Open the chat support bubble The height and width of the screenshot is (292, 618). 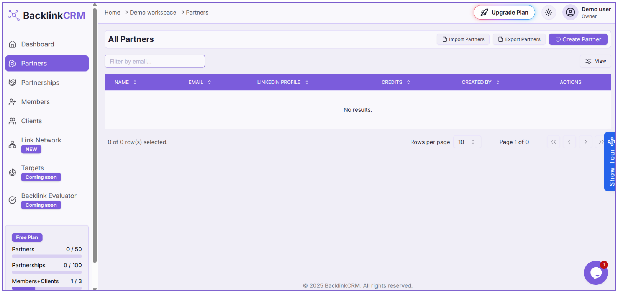click(595, 272)
